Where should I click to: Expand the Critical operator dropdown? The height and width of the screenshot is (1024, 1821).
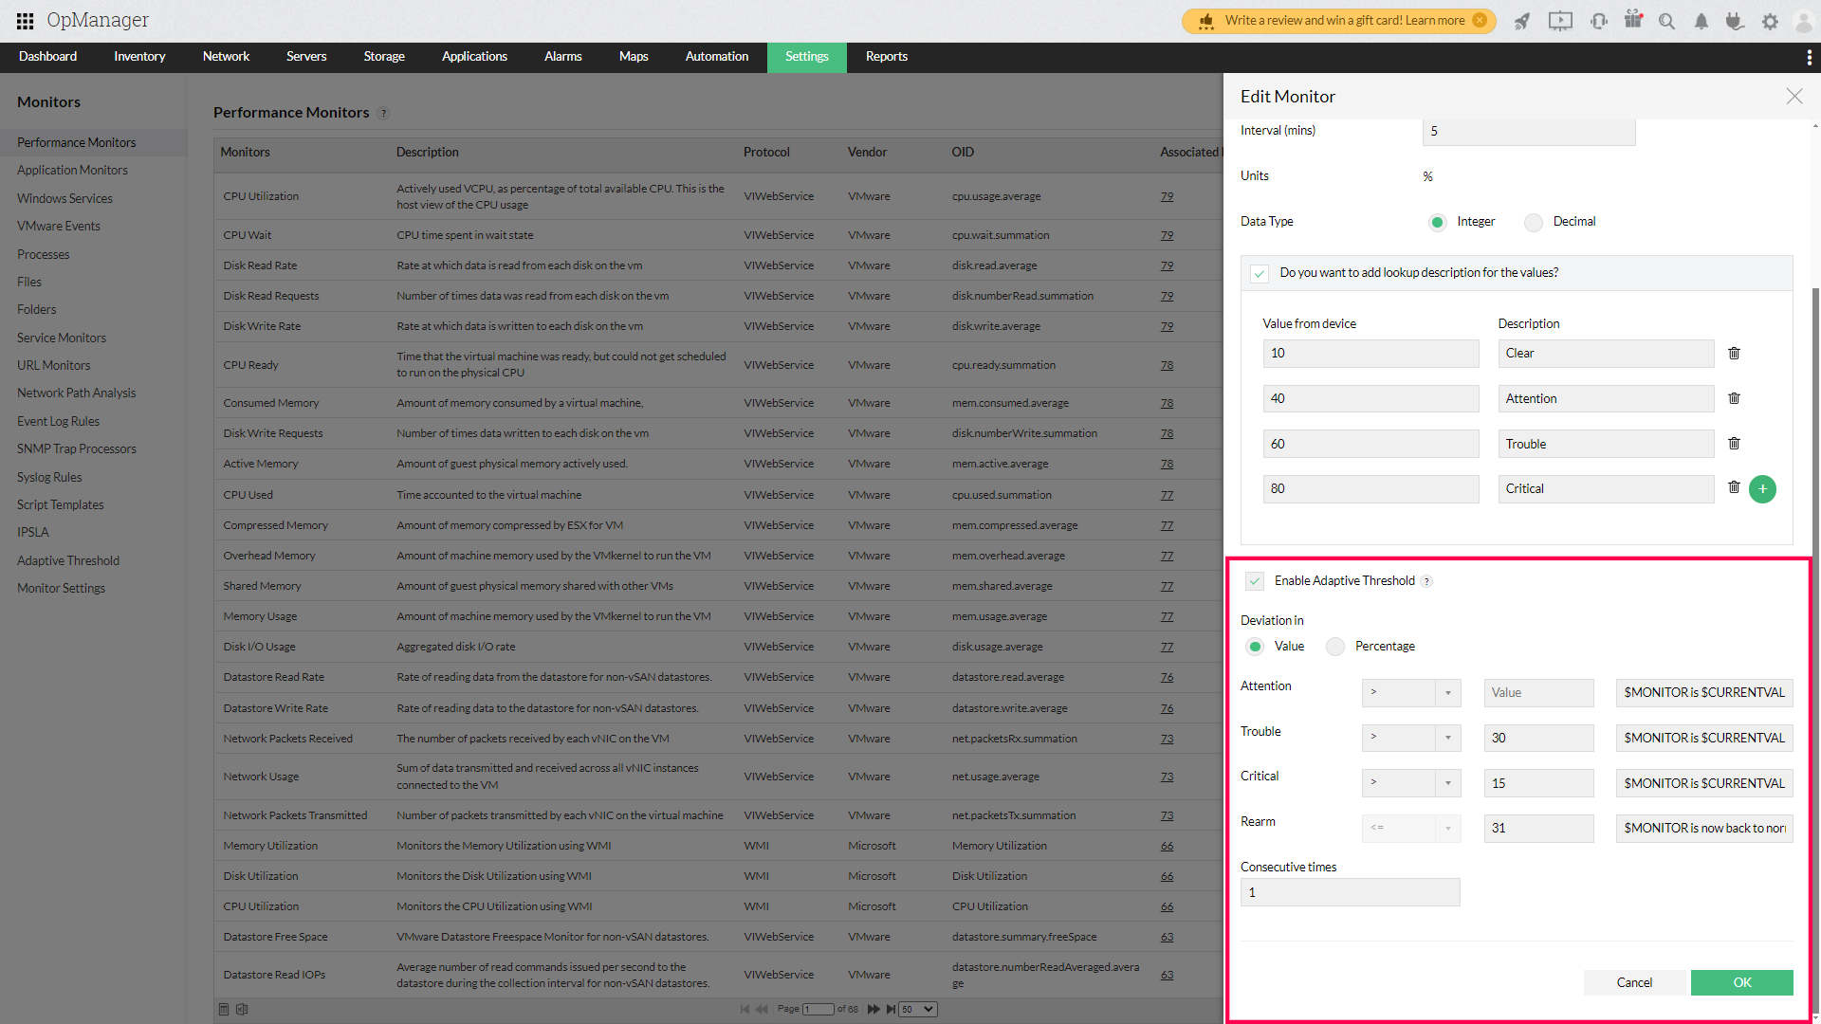pos(1410,783)
